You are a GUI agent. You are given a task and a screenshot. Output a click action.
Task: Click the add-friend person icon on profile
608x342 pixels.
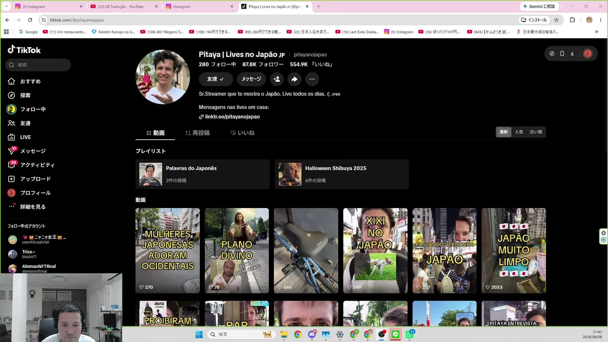[277, 79]
